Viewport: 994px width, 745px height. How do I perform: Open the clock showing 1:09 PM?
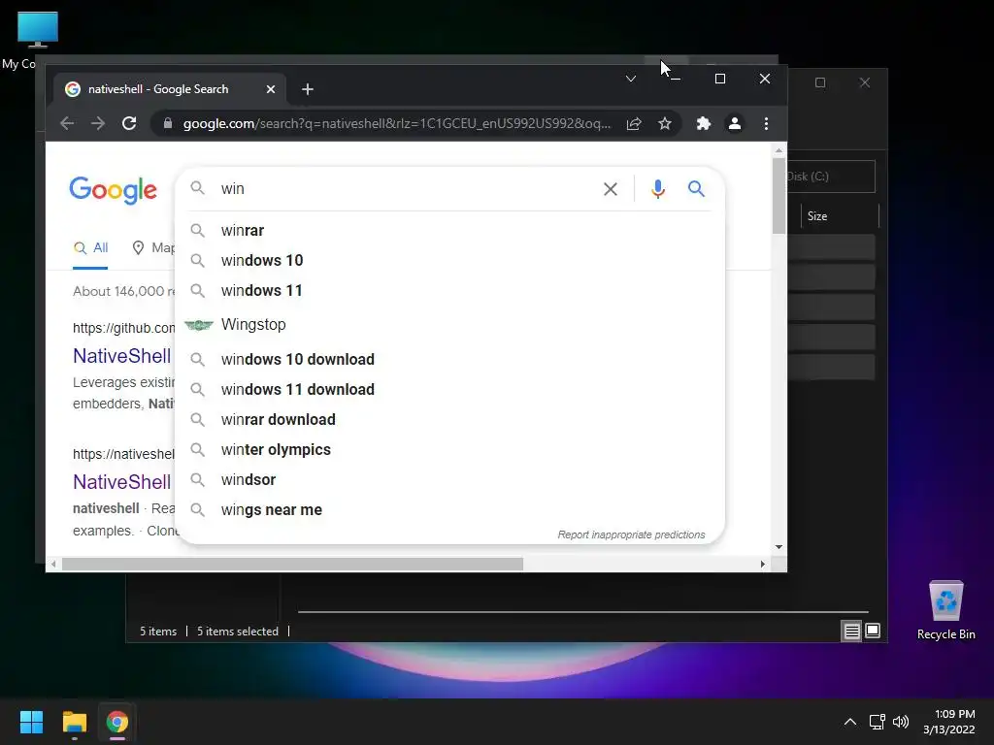click(x=949, y=722)
